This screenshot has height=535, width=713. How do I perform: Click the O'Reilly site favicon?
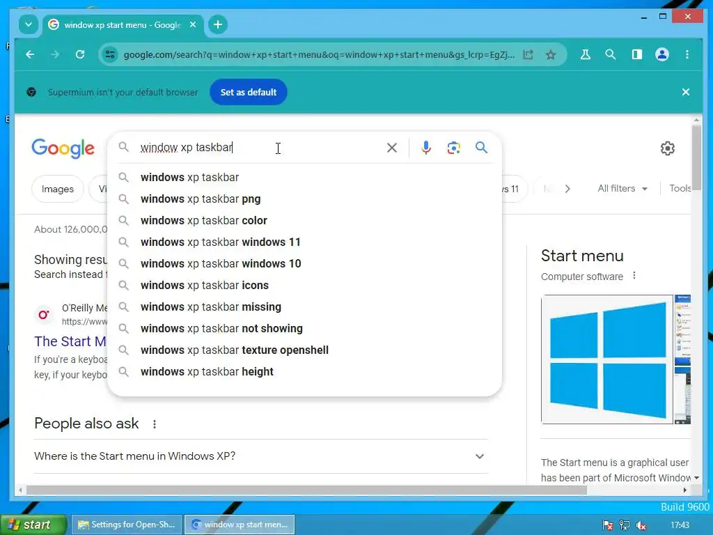(44, 314)
